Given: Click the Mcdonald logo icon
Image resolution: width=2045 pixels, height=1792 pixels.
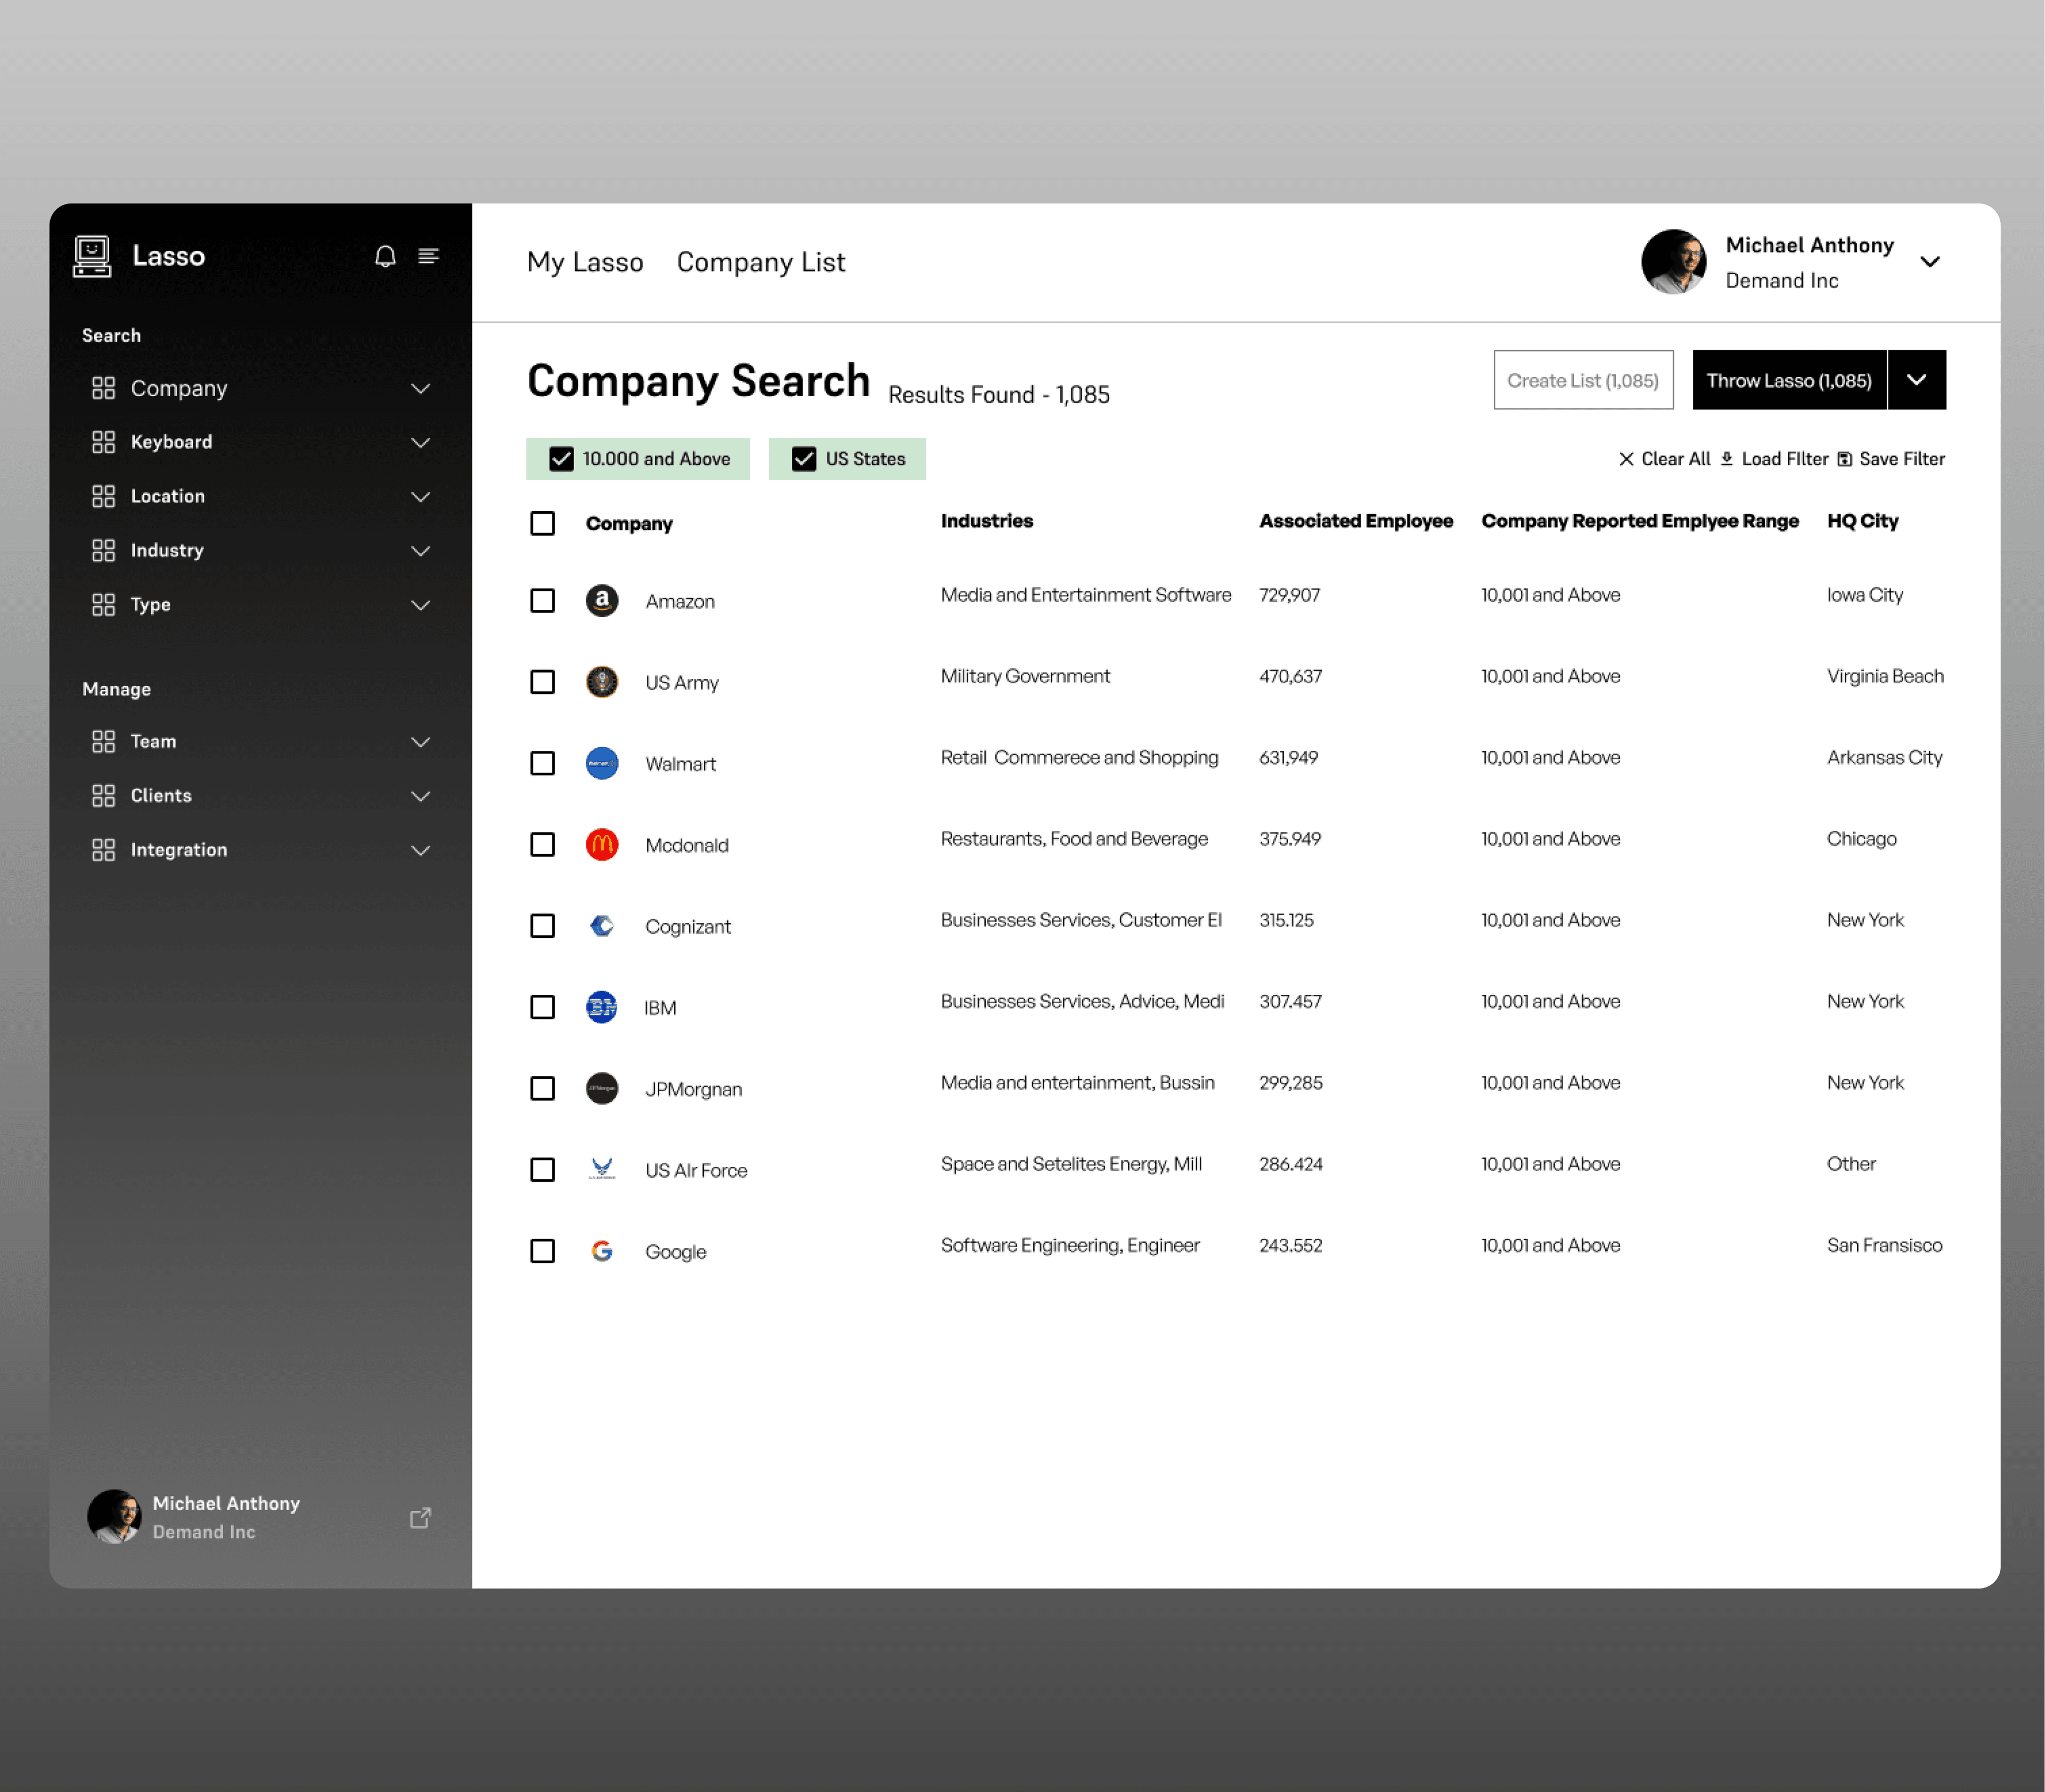Looking at the screenshot, I should (x=601, y=844).
